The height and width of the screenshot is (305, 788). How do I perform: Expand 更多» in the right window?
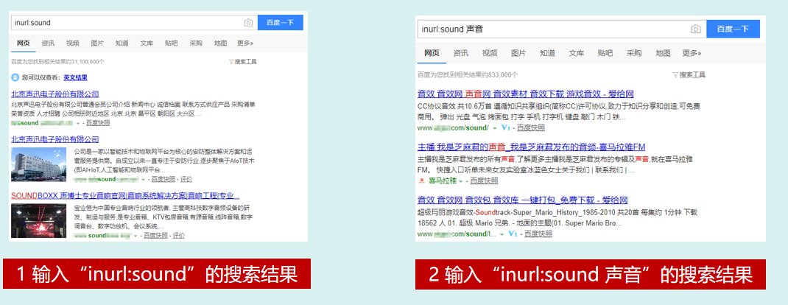point(692,53)
